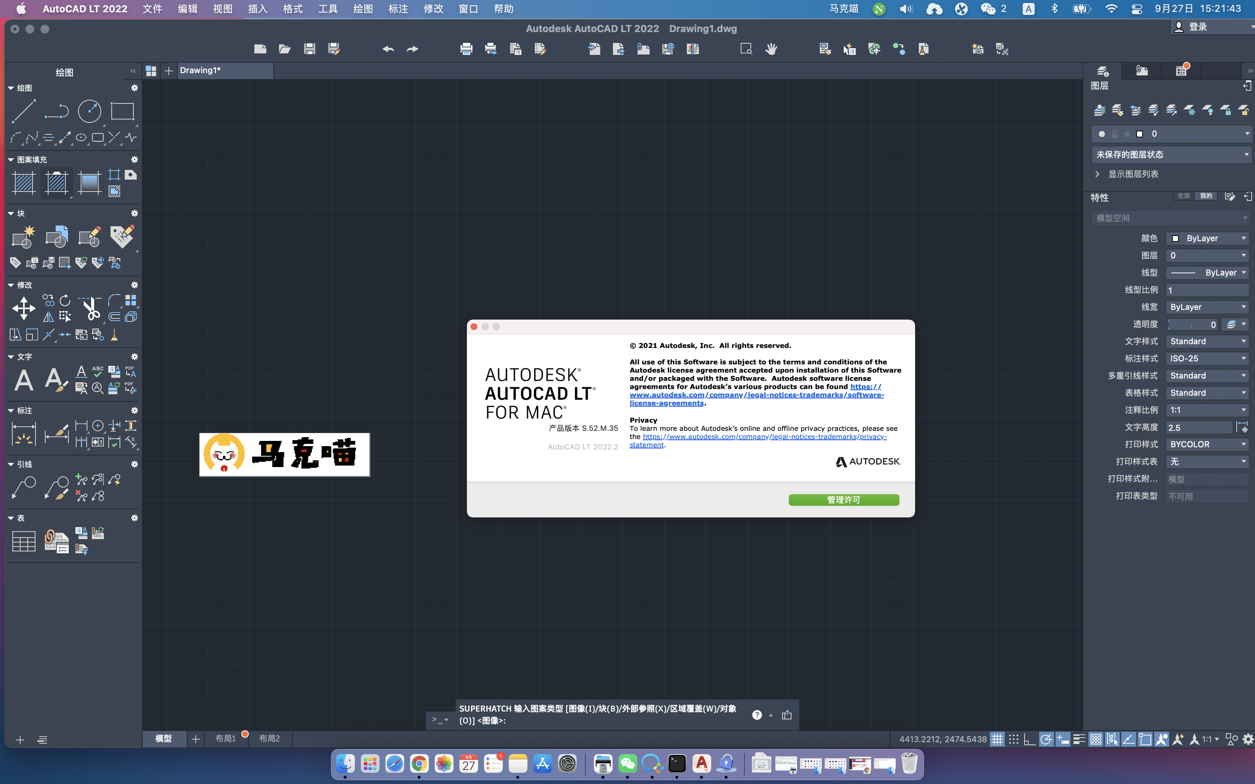Viewport: 1255px width, 784px height.
Task: Open the 标注样式 ISO-25 dropdown
Action: tap(1207, 359)
